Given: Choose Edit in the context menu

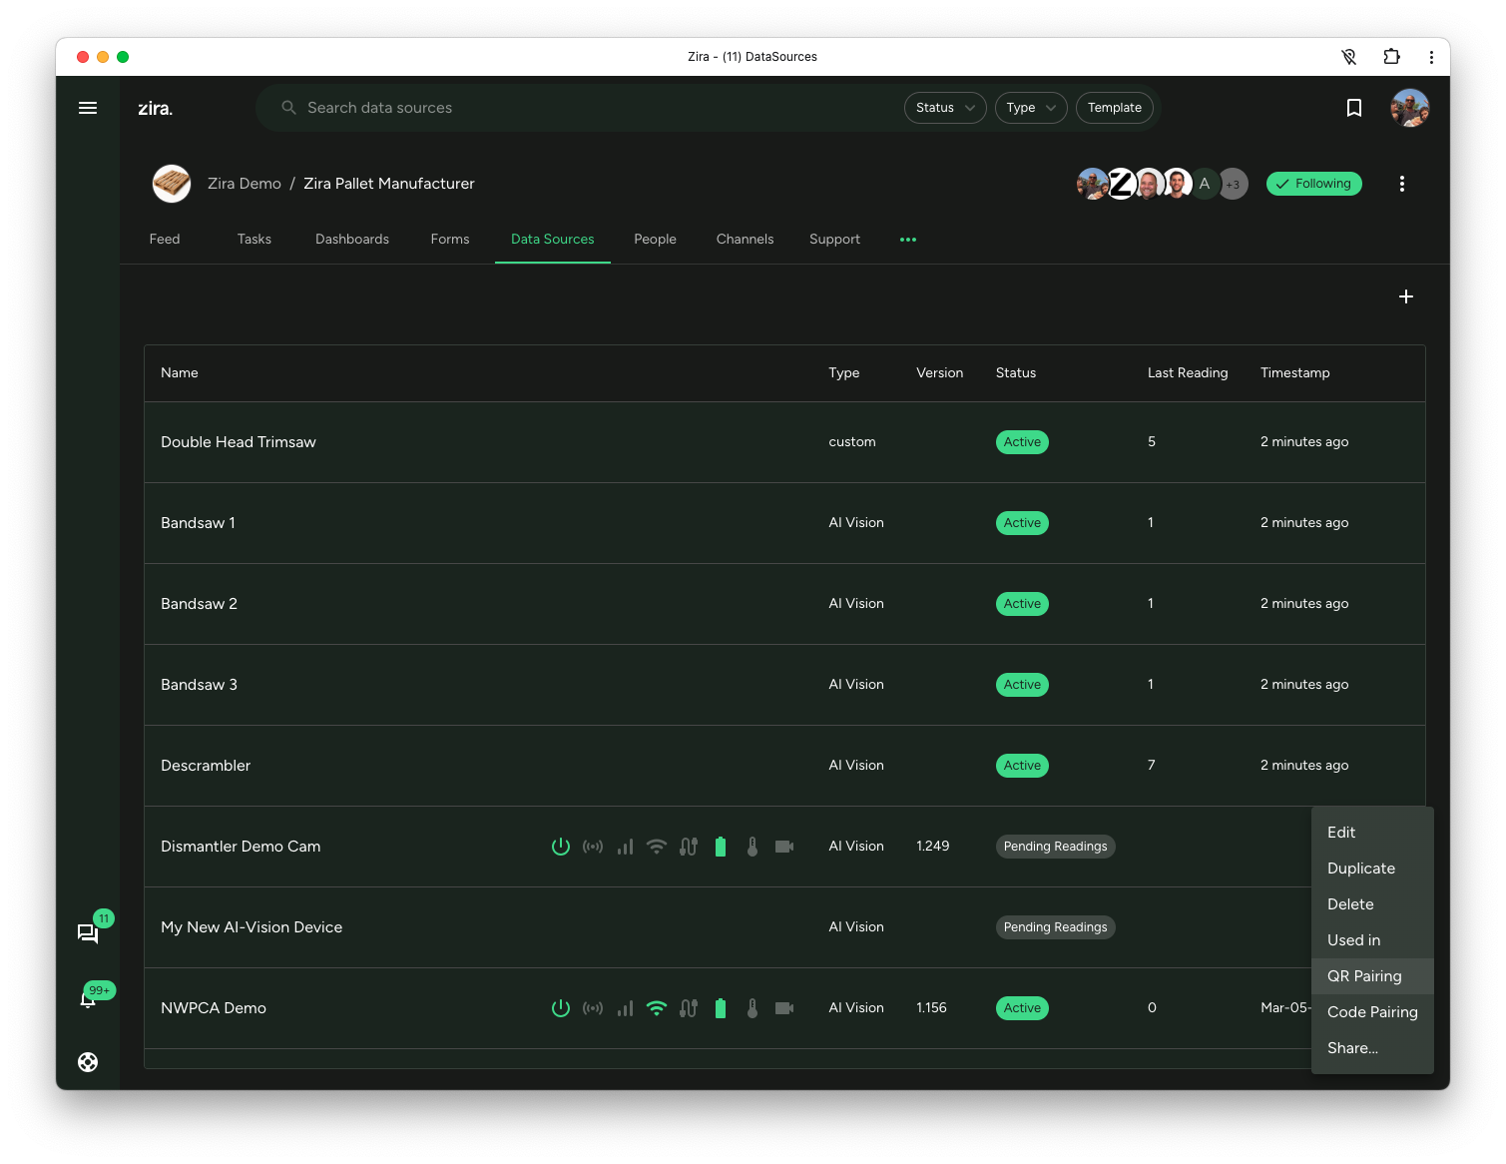Looking at the screenshot, I should click(1372, 833).
